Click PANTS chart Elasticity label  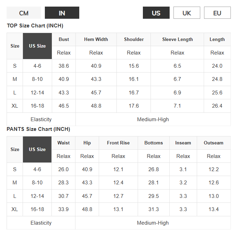pyautogui.click(x=41, y=223)
